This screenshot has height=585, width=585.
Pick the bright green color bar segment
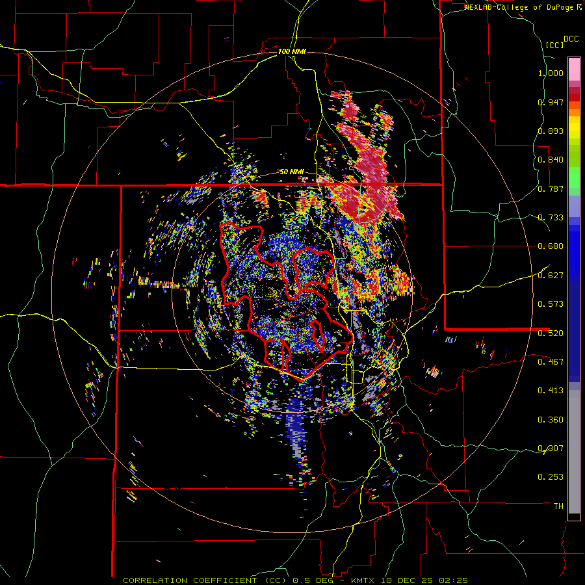(x=574, y=177)
